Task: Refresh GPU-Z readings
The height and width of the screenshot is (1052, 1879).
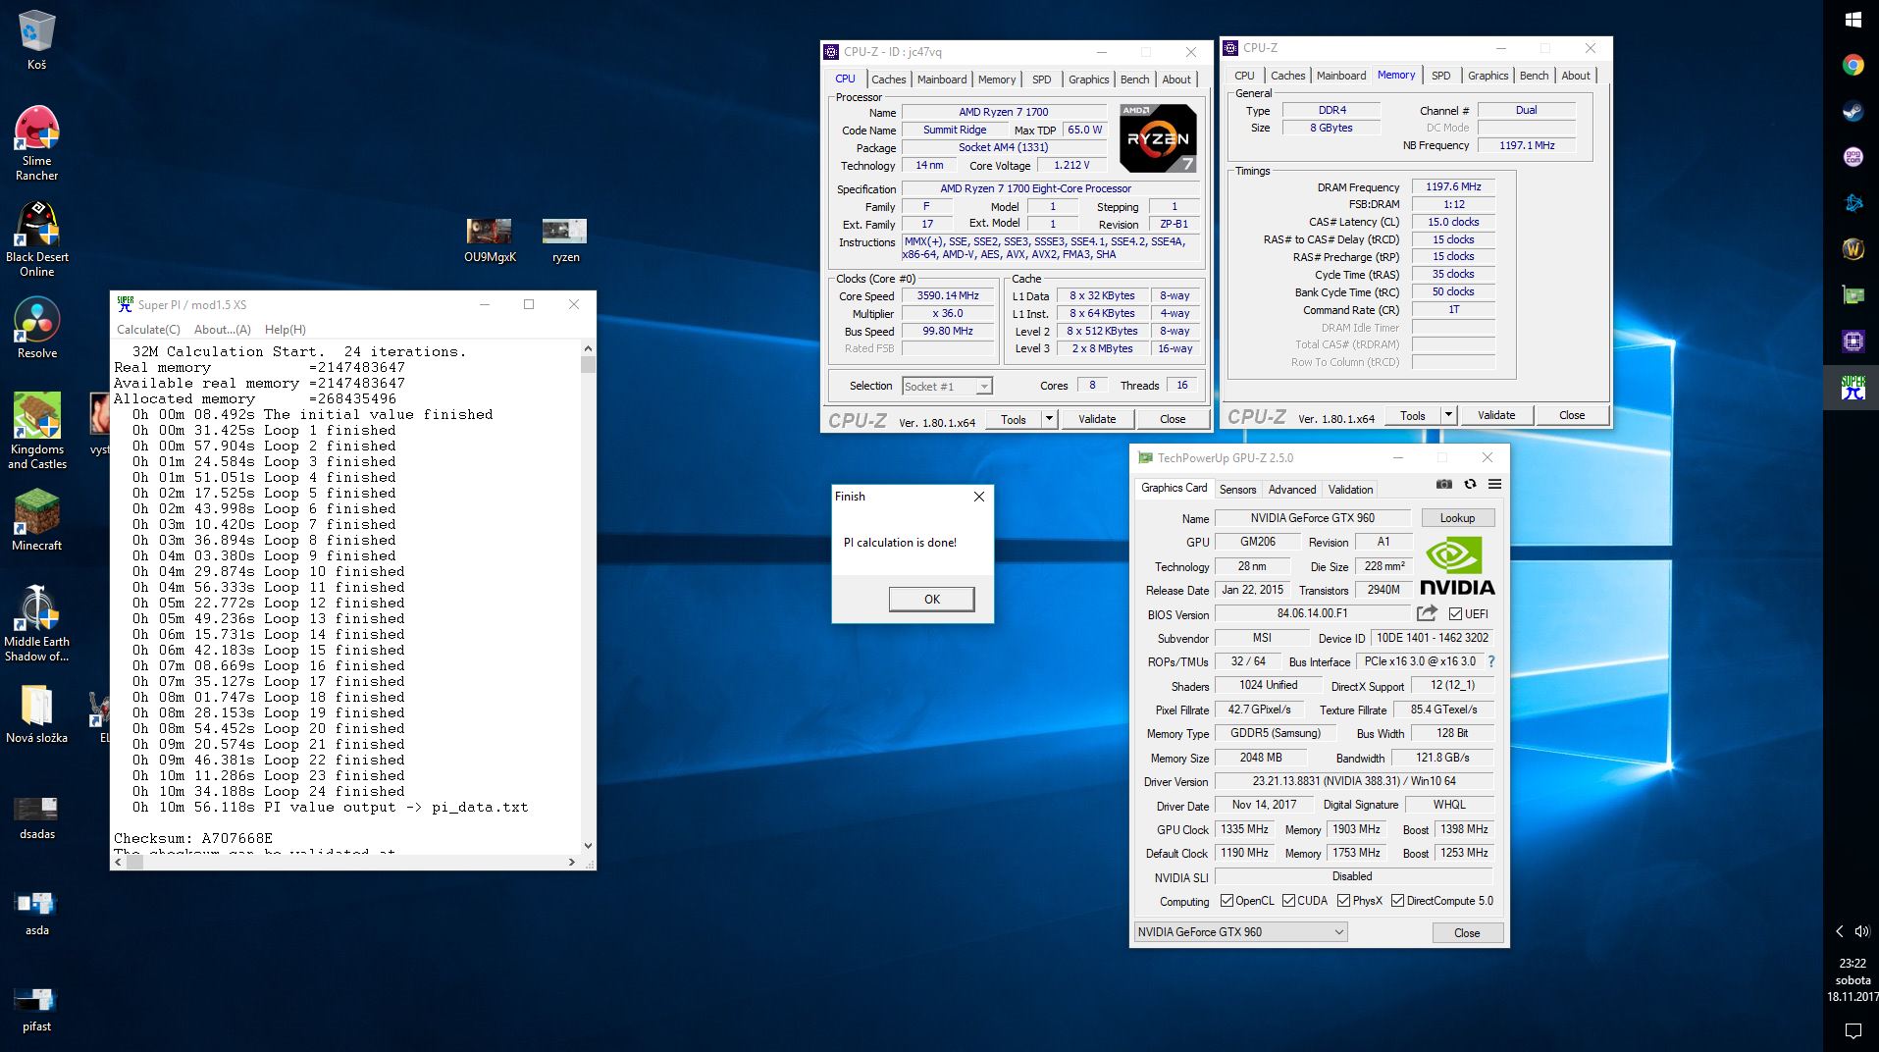Action: coord(1470,484)
